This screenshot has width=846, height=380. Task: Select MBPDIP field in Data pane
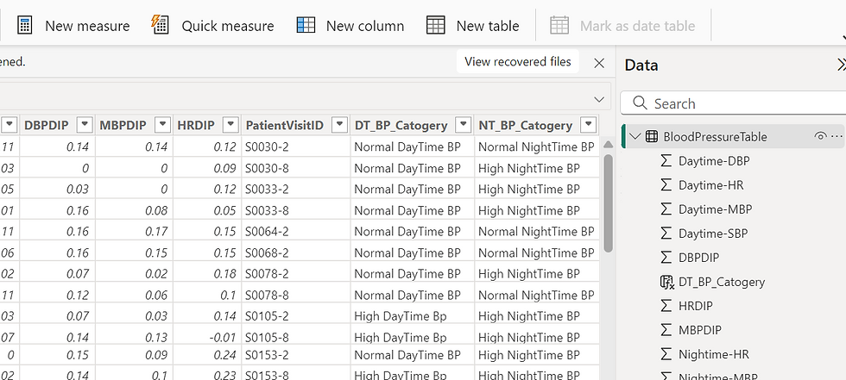pos(700,330)
